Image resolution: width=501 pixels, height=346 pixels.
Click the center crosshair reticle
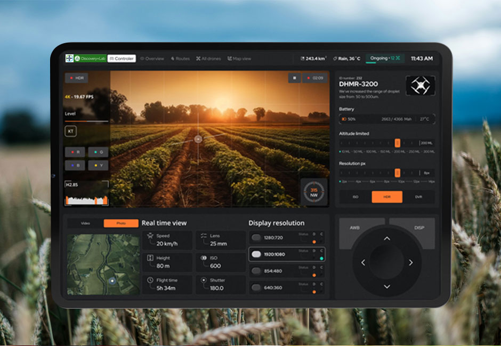click(x=198, y=139)
